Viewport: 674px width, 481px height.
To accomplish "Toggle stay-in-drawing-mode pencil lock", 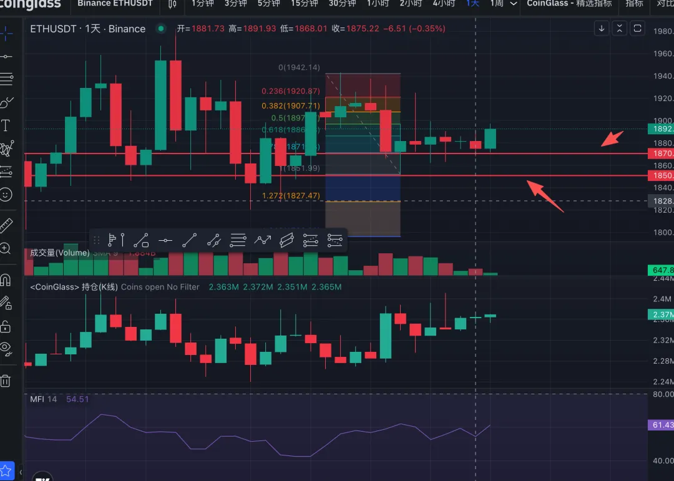I will [6, 303].
